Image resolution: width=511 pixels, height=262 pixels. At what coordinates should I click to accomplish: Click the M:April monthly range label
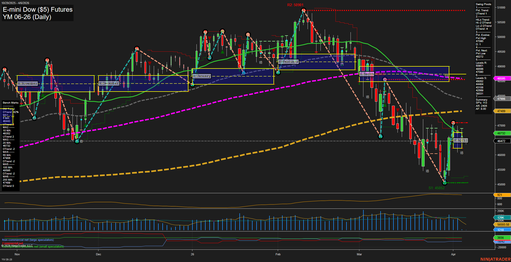tap(461, 140)
